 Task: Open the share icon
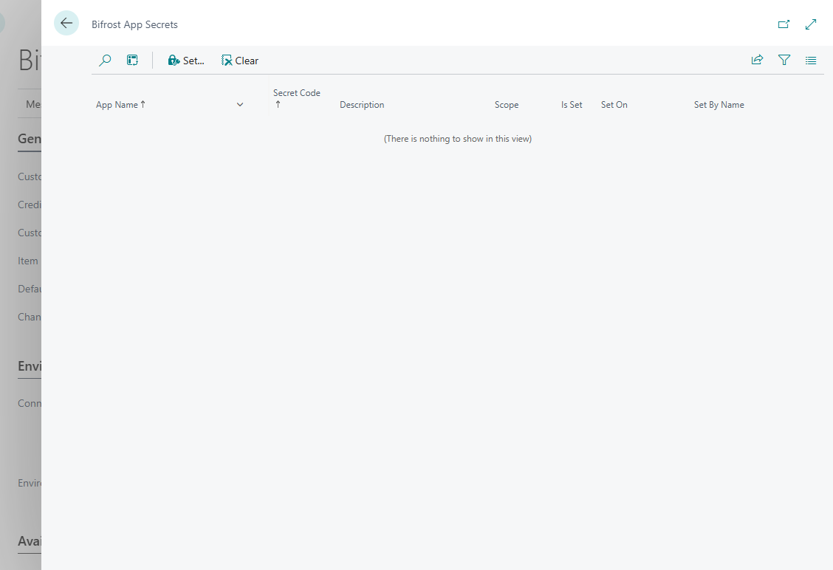(757, 60)
